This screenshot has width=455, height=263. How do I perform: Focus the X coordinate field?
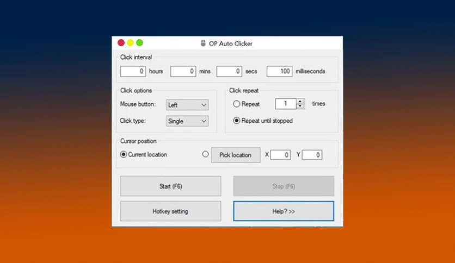(281, 155)
